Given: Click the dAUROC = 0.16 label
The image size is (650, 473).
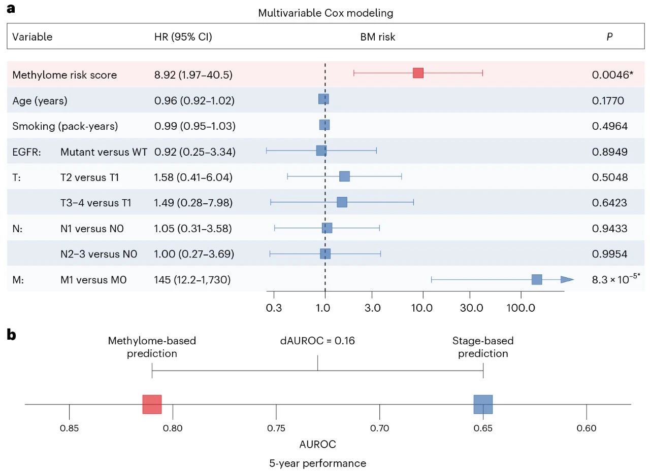Looking at the screenshot, I should click(318, 341).
